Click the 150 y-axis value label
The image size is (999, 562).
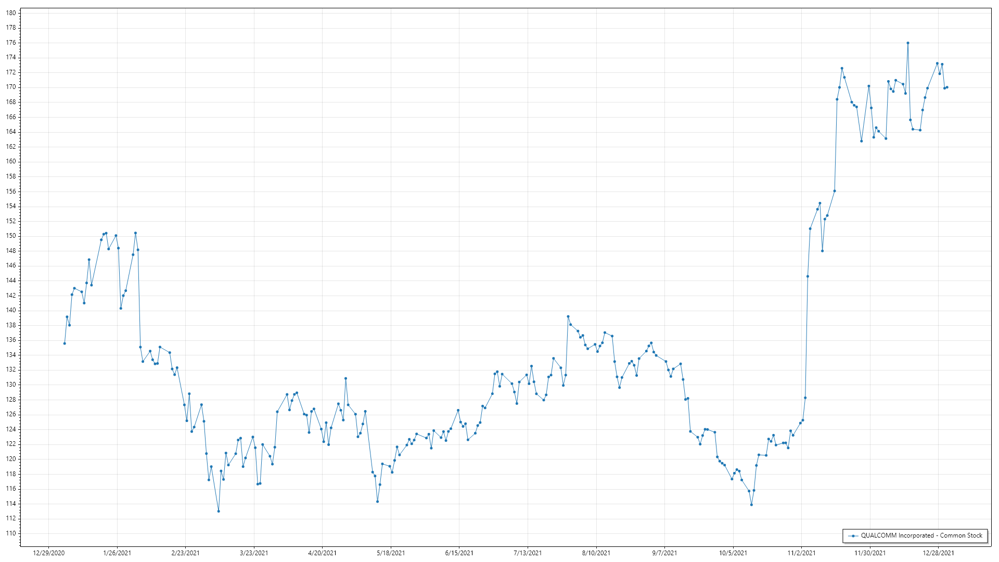coord(11,236)
